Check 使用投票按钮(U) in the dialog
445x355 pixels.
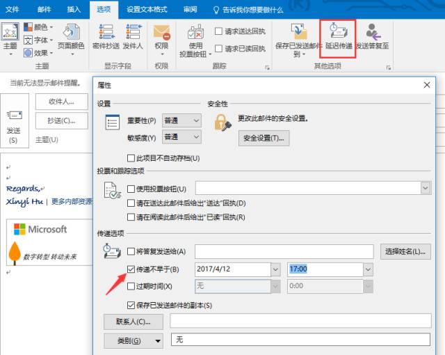[131, 189]
